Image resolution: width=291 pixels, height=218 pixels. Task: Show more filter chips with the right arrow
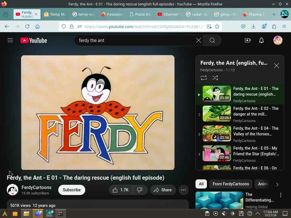277,184
